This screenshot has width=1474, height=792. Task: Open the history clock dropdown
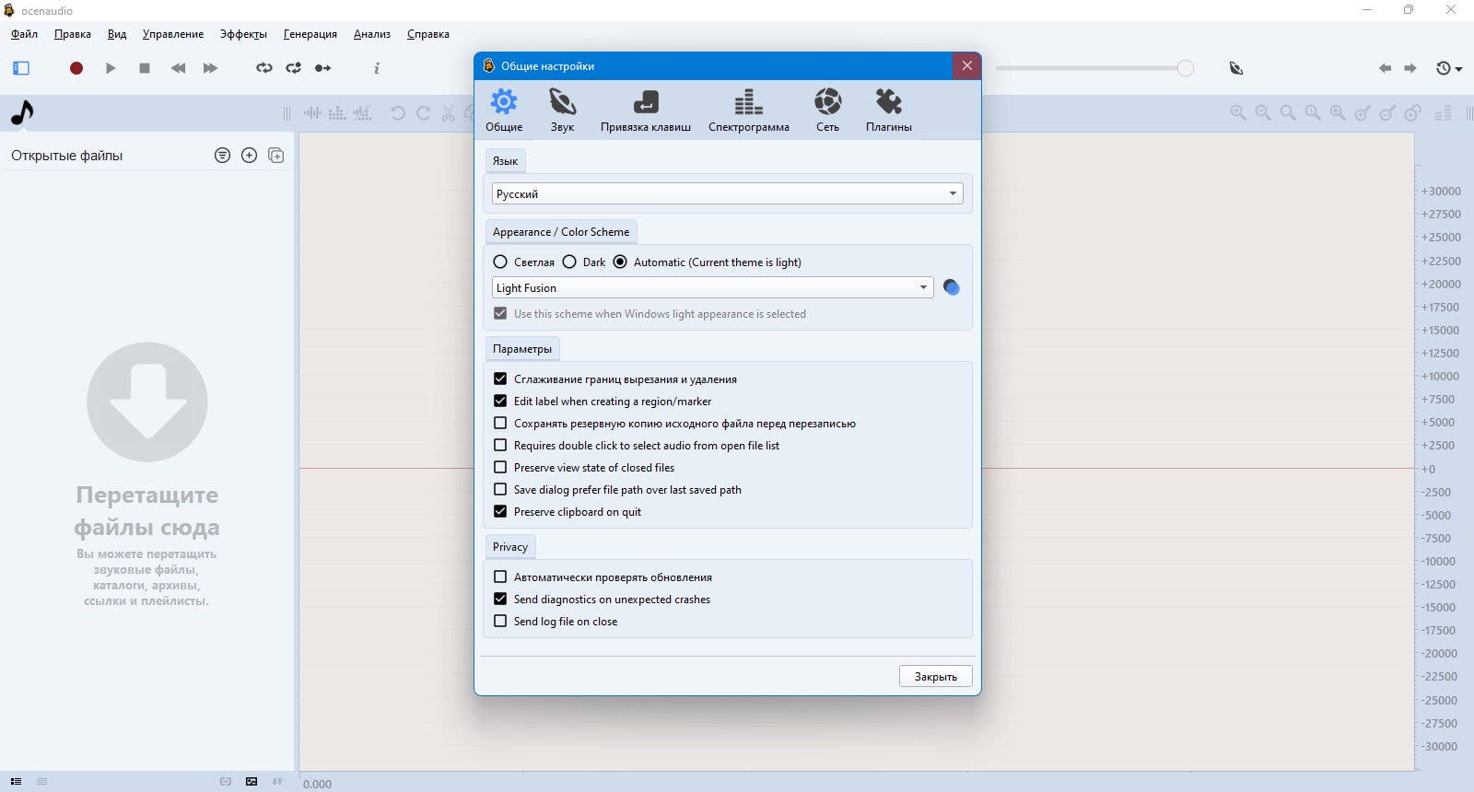[x=1449, y=68]
